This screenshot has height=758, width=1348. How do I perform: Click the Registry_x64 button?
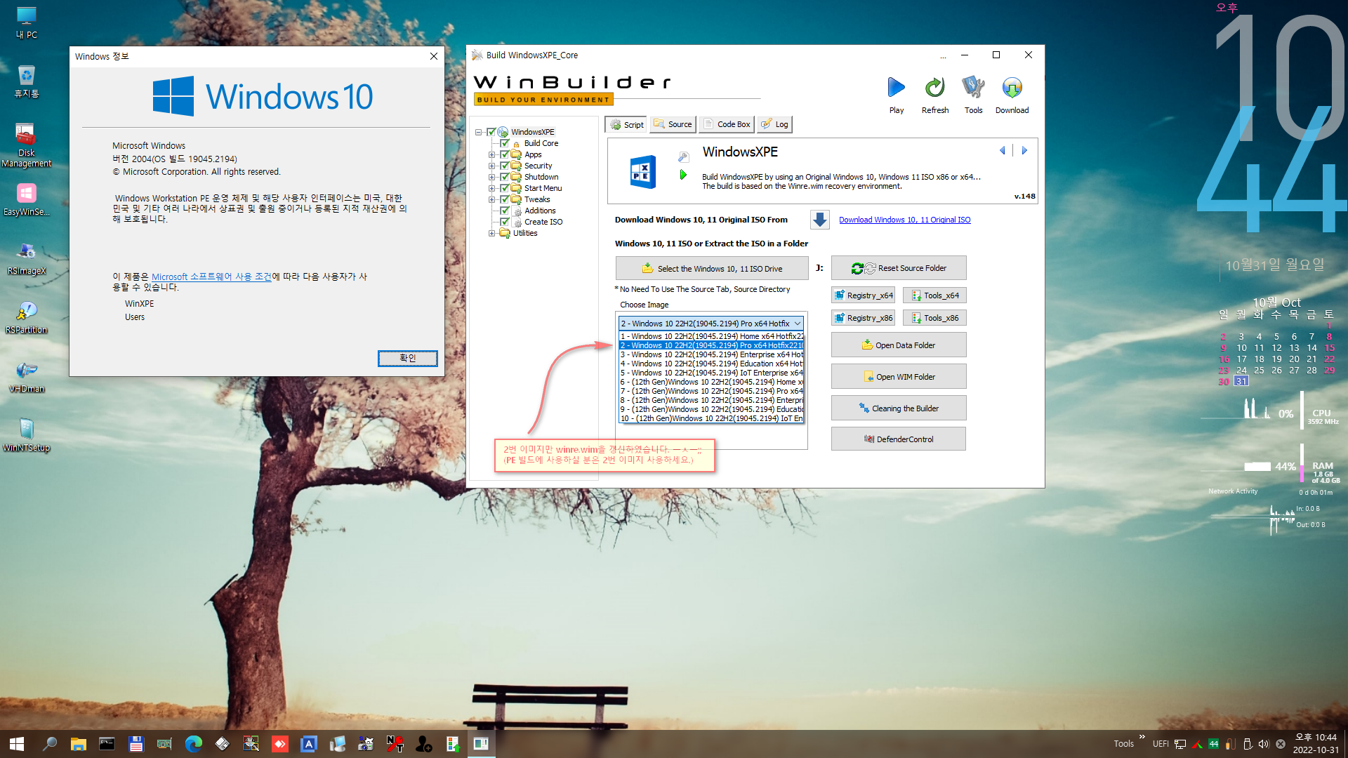(863, 295)
